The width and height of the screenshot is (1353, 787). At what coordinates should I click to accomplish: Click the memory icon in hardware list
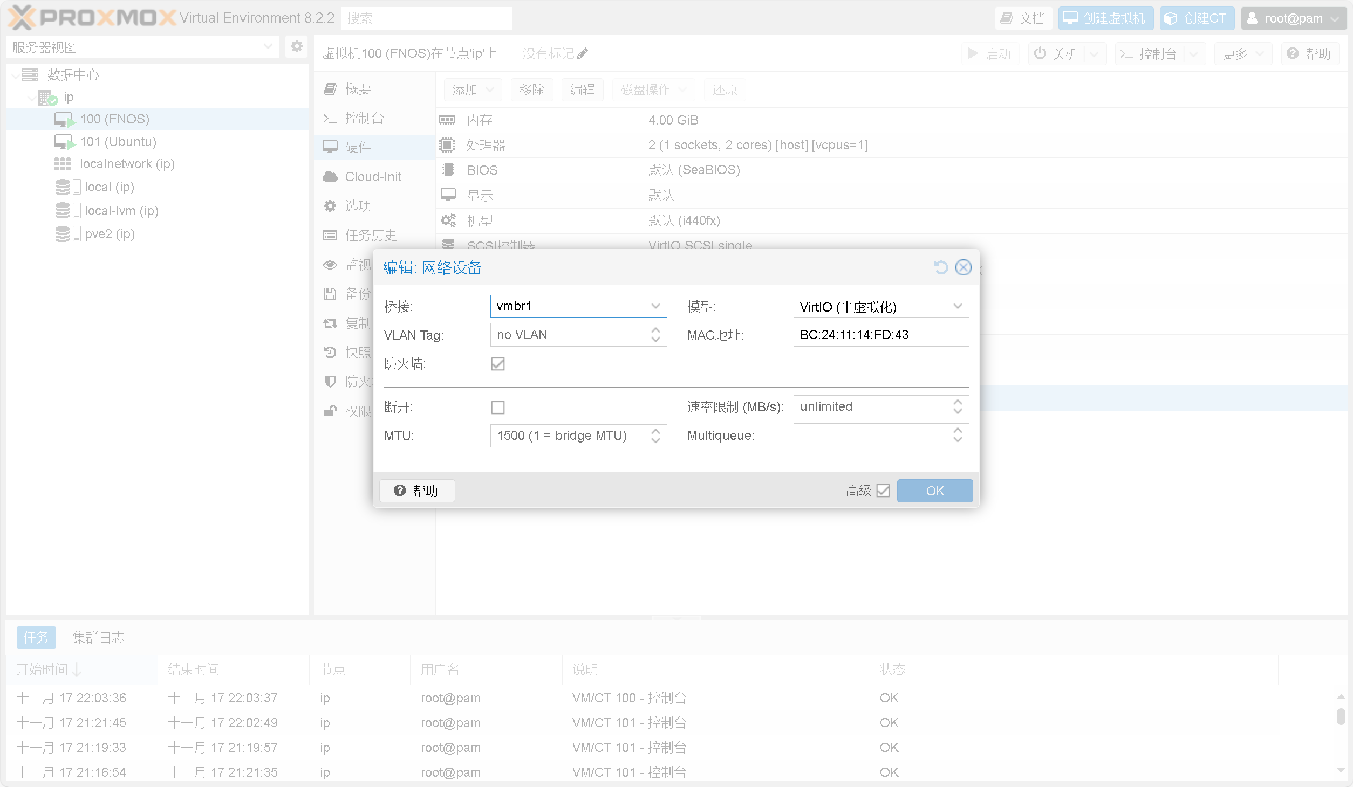(447, 120)
